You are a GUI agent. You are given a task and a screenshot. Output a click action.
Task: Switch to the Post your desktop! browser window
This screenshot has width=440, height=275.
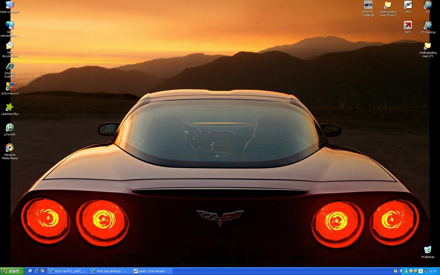point(110,271)
